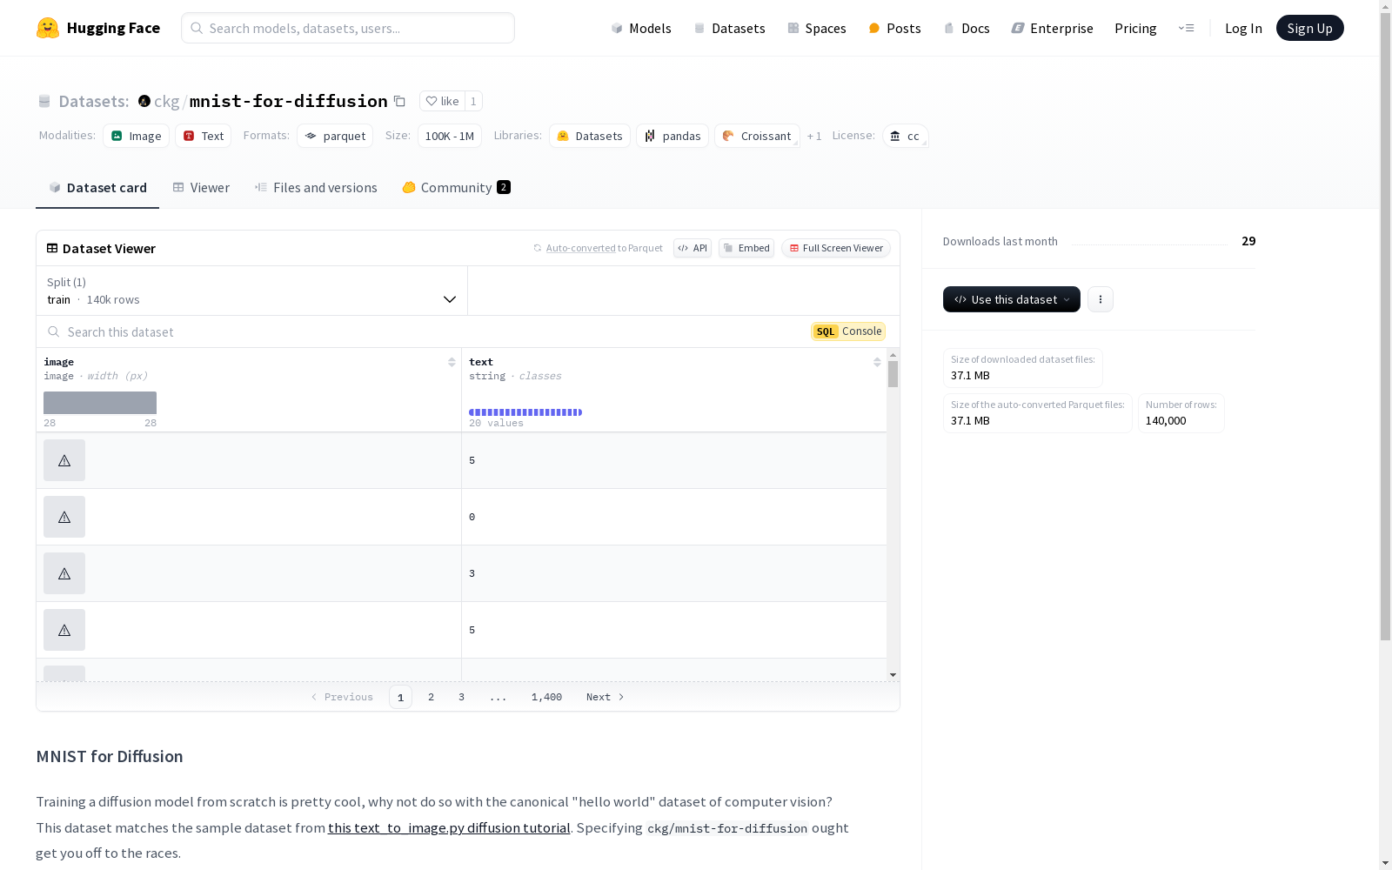Click the like count number
The width and height of the screenshot is (1392, 870).
pyautogui.click(x=473, y=101)
